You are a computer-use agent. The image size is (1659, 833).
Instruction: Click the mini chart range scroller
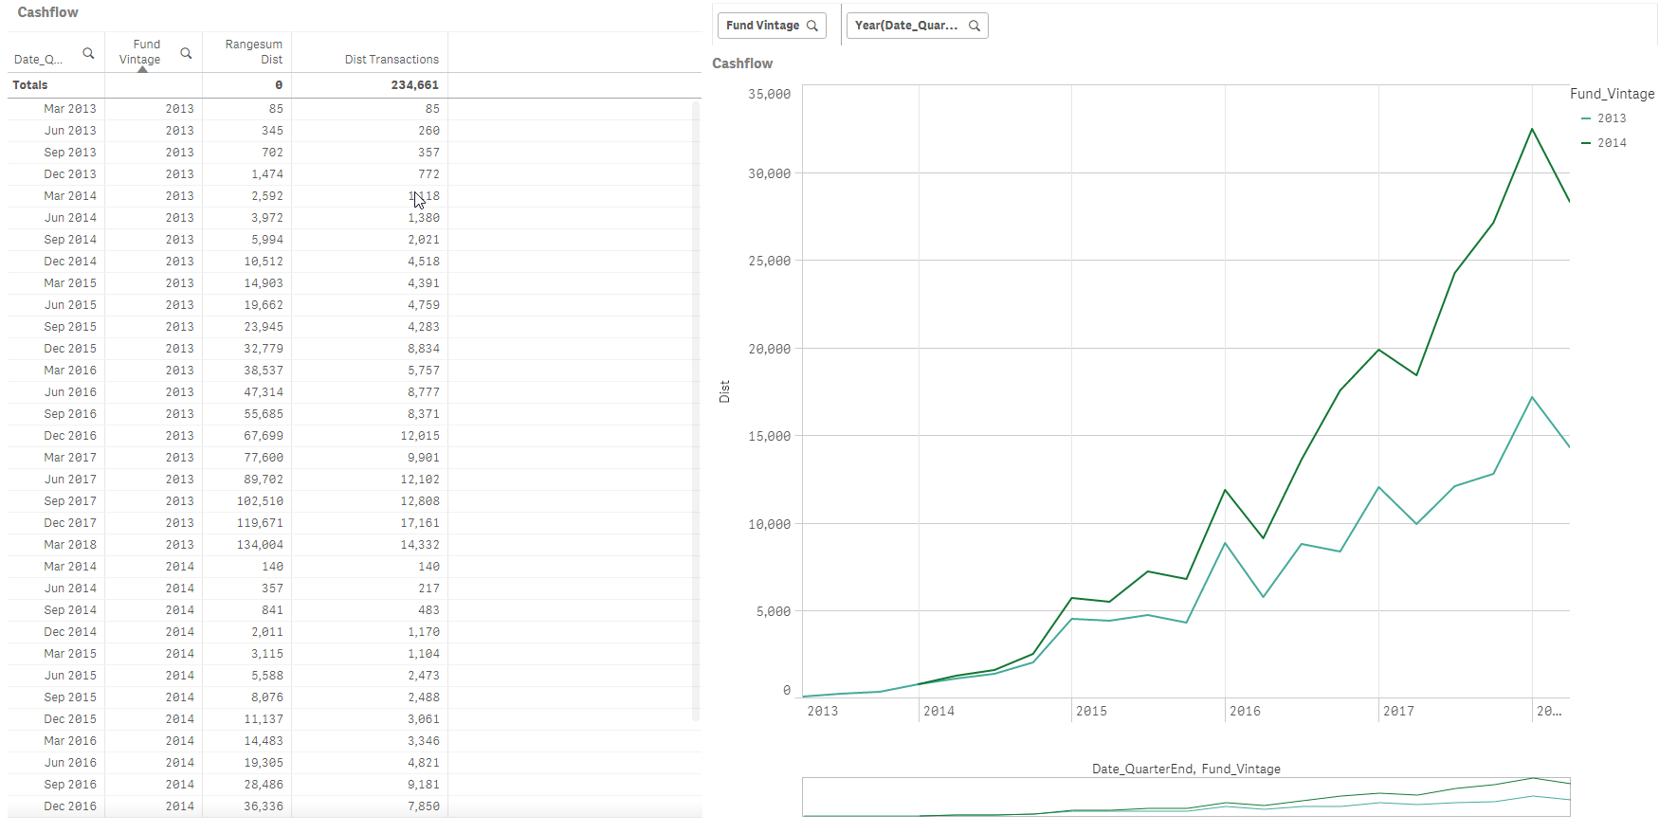click(x=1186, y=797)
